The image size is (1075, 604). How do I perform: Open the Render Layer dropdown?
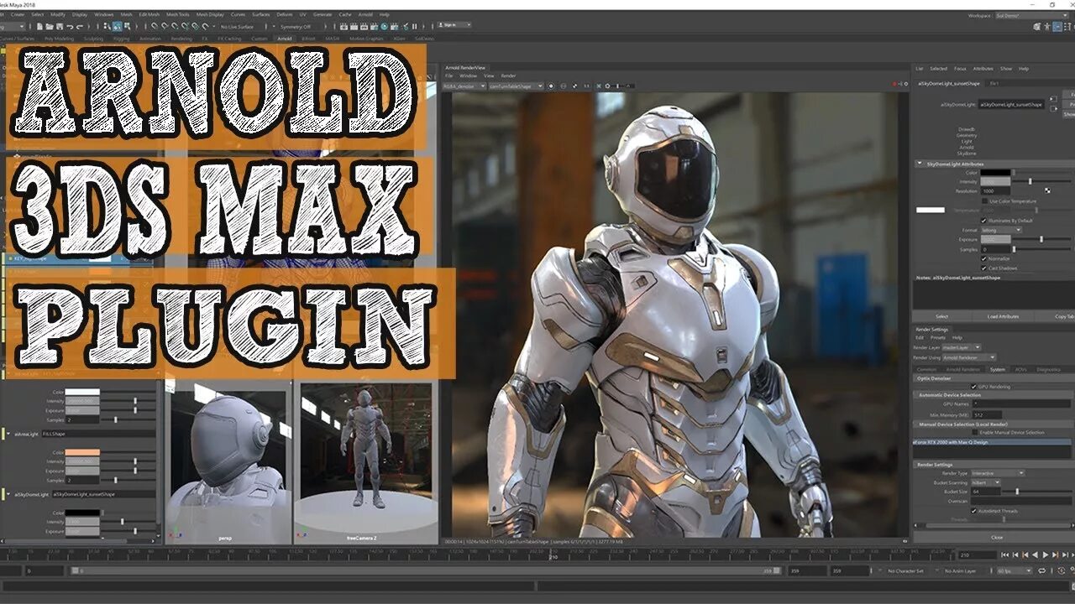tap(962, 346)
